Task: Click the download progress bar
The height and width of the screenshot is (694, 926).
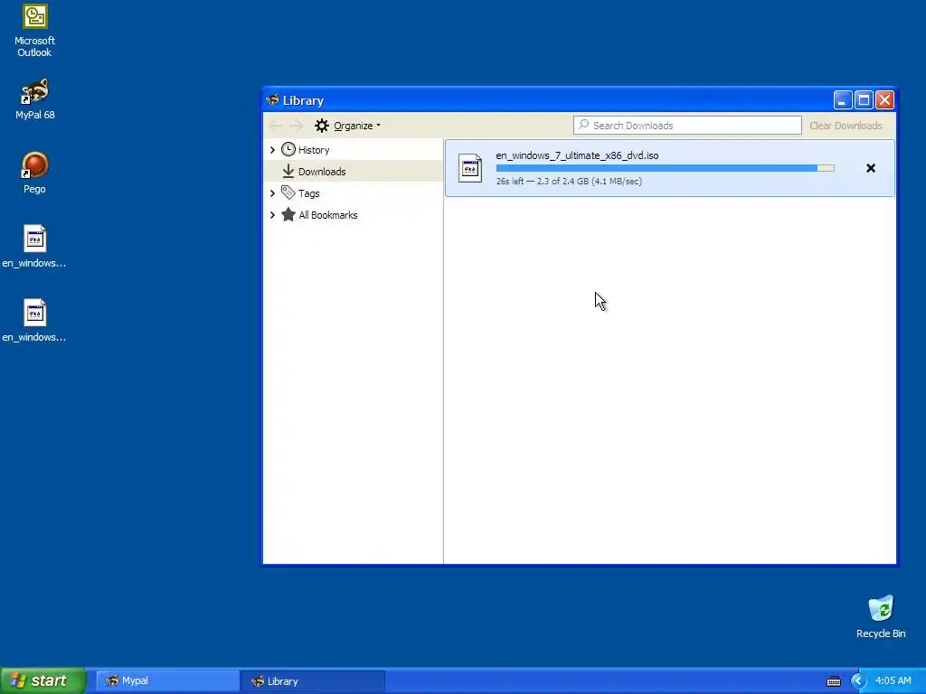Action: (665, 168)
